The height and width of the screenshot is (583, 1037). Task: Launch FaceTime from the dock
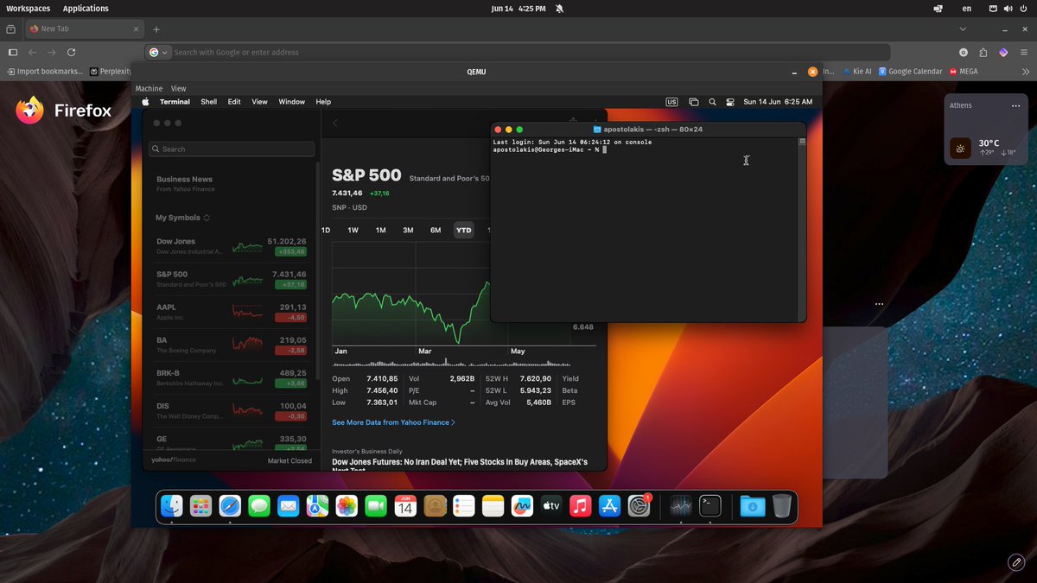[x=376, y=506]
